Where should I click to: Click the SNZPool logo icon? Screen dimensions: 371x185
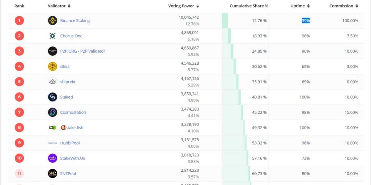pyautogui.click(x=53, y=174)
